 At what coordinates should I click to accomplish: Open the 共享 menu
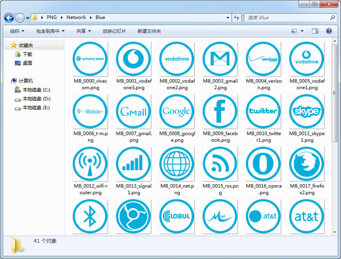(x=84, y=31)
